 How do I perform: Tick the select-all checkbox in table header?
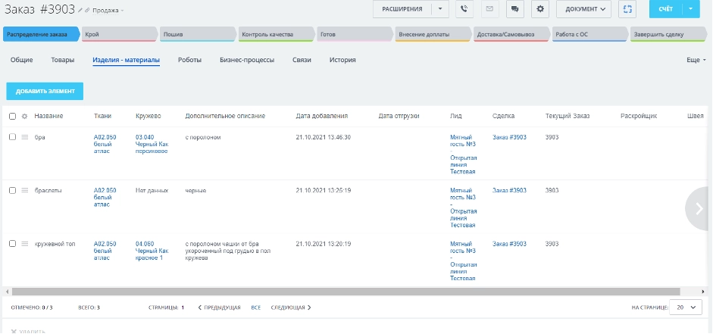coord(12,116)
